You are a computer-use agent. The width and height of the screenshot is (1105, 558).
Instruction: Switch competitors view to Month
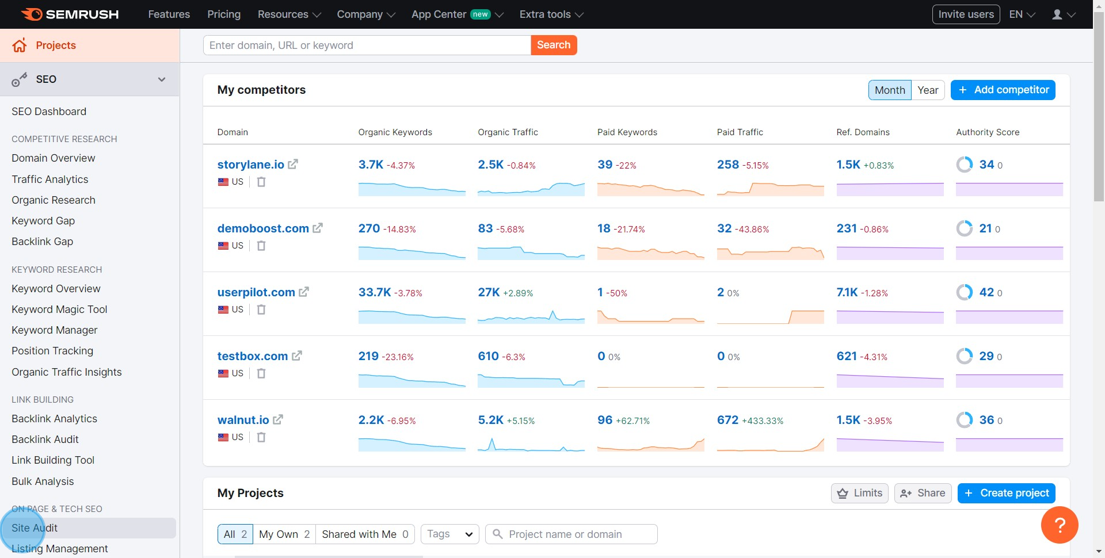[x=890, y=90]
